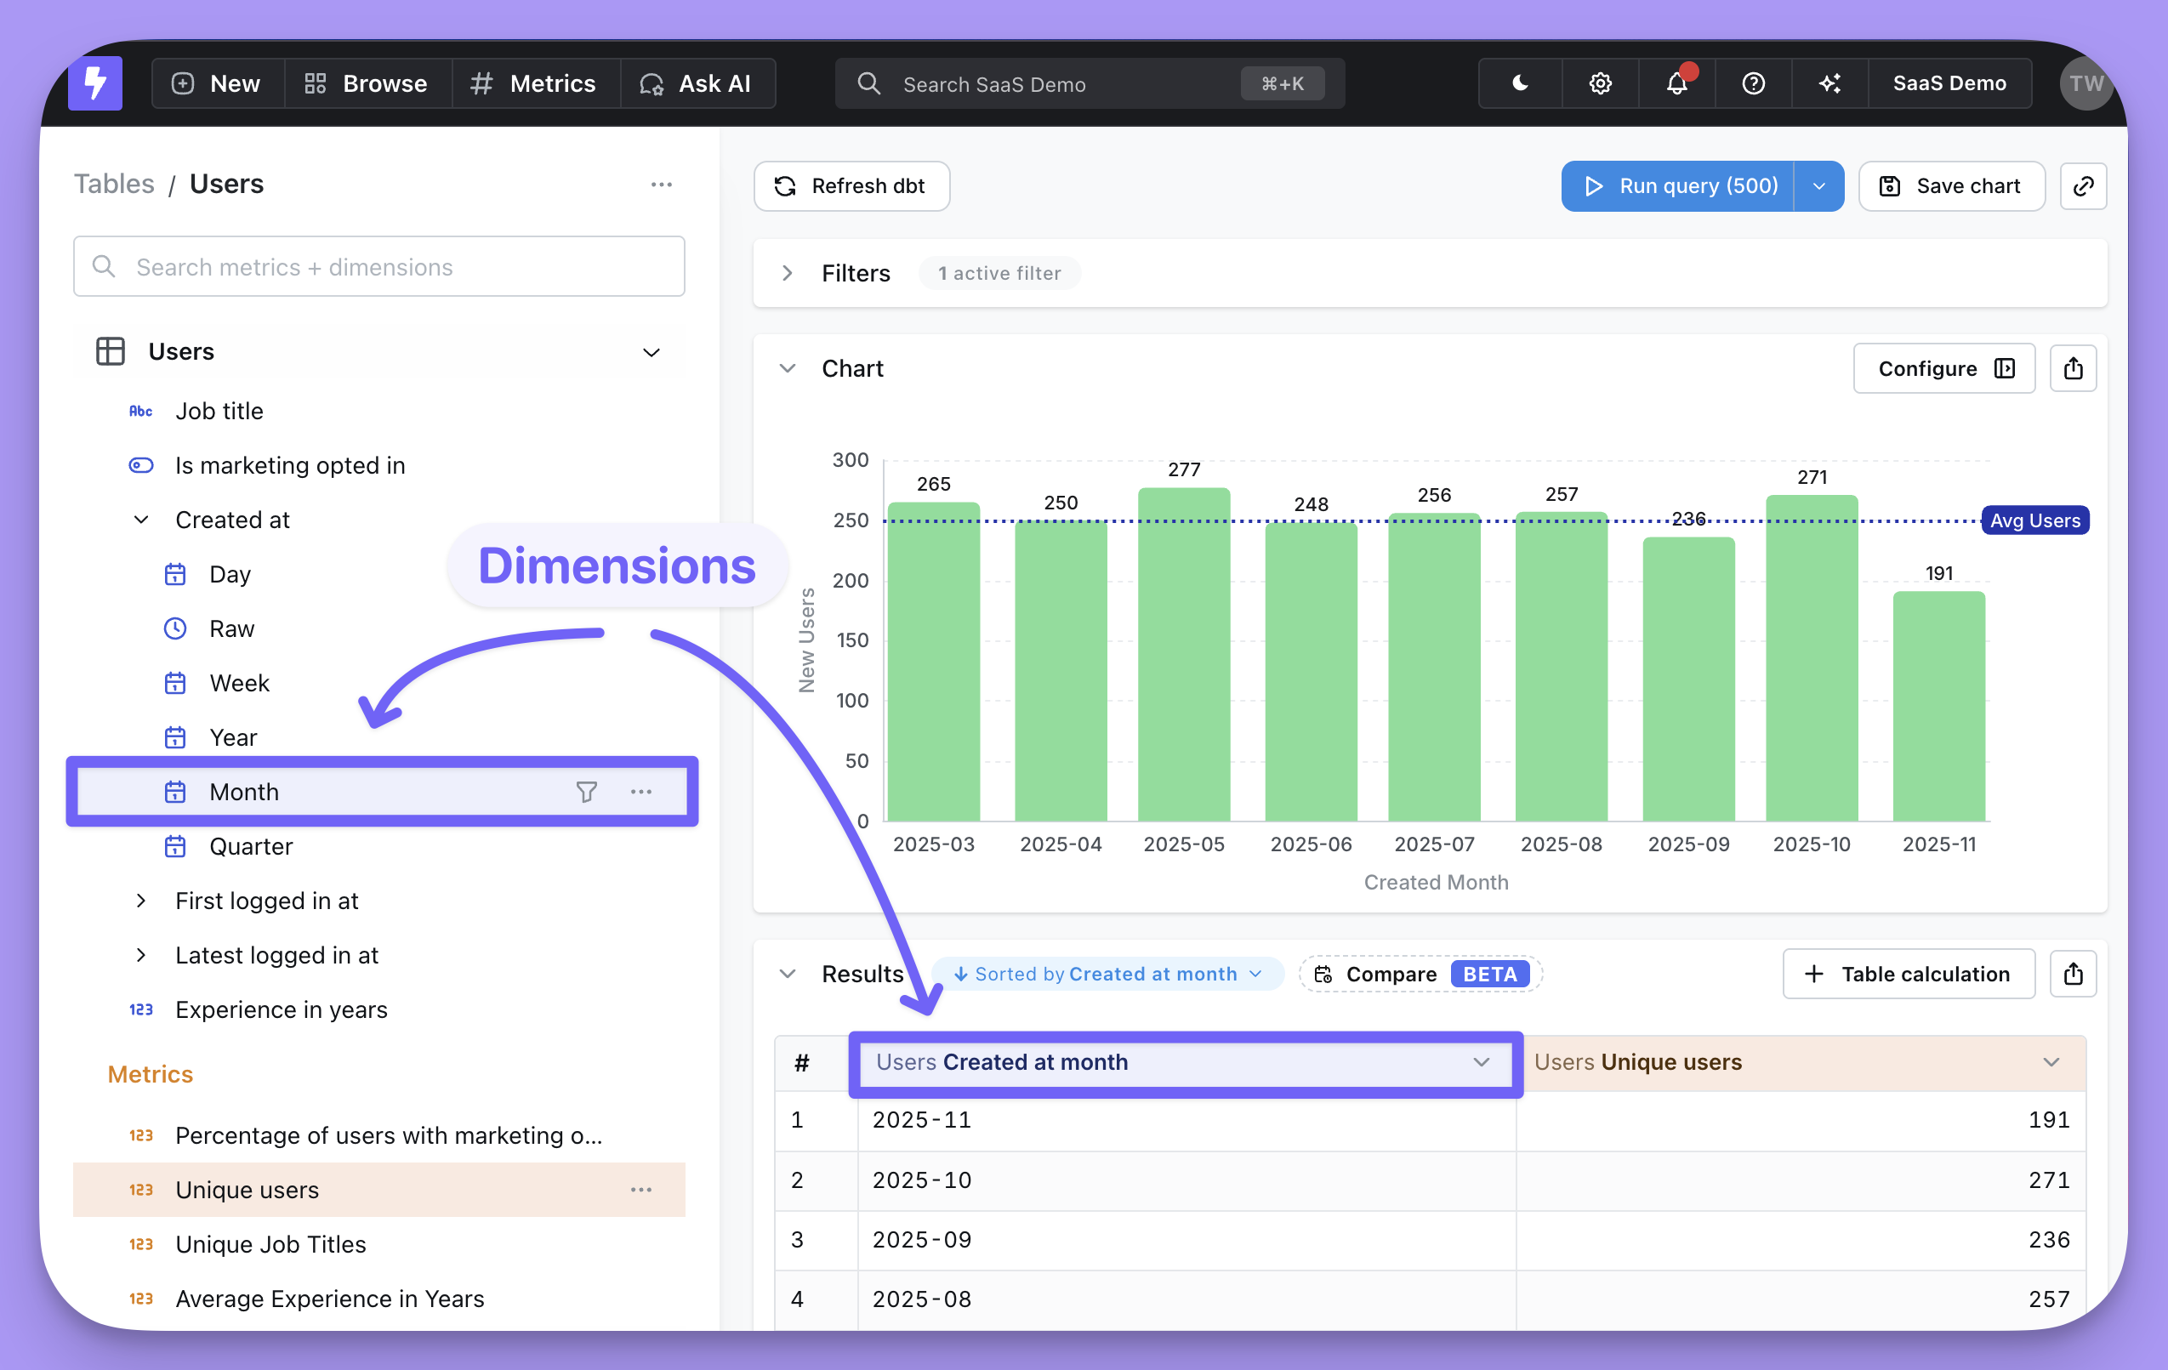Open the Metrics menu in the top bar

[535, 83]
